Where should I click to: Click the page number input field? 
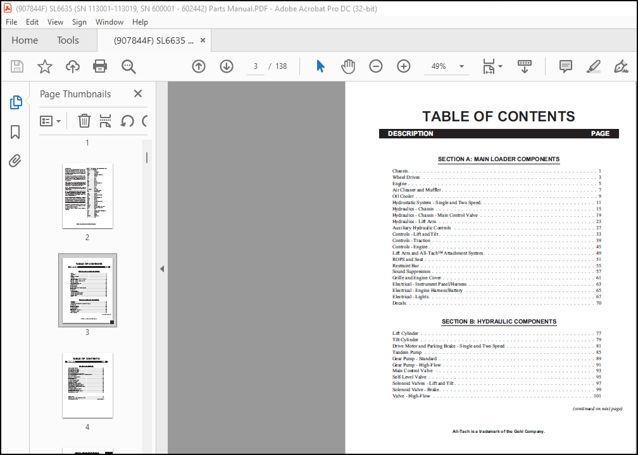[256, 66]
